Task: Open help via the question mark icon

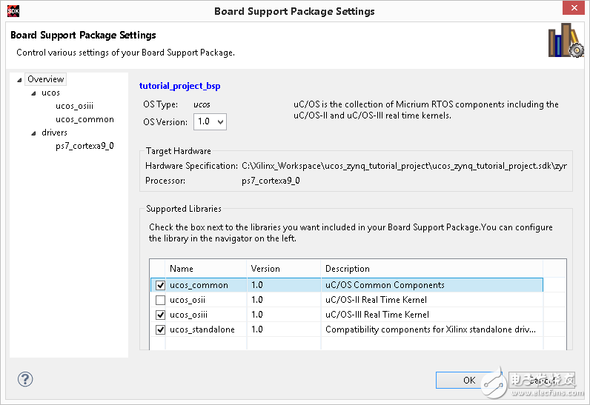Action: 25,380
